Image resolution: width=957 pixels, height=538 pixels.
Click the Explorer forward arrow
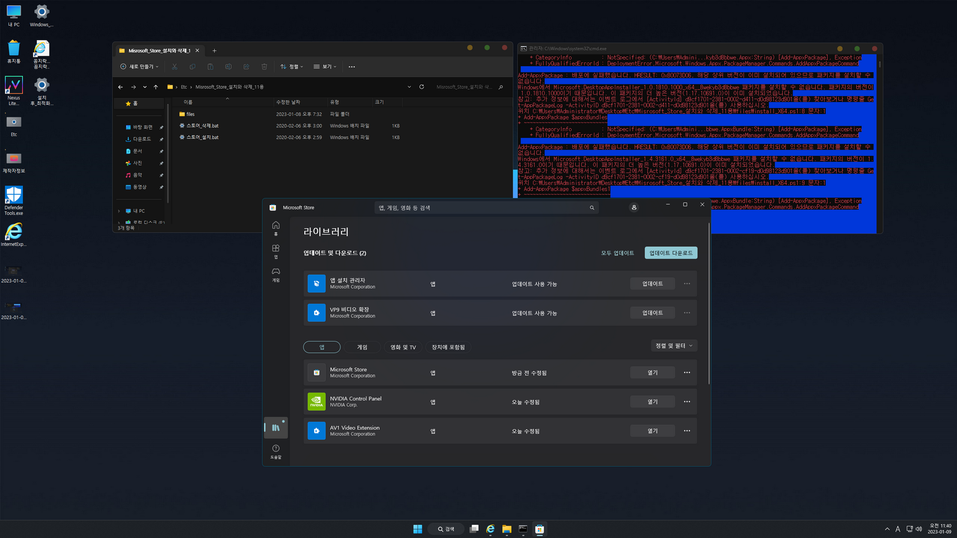click(x=133, y=87)
